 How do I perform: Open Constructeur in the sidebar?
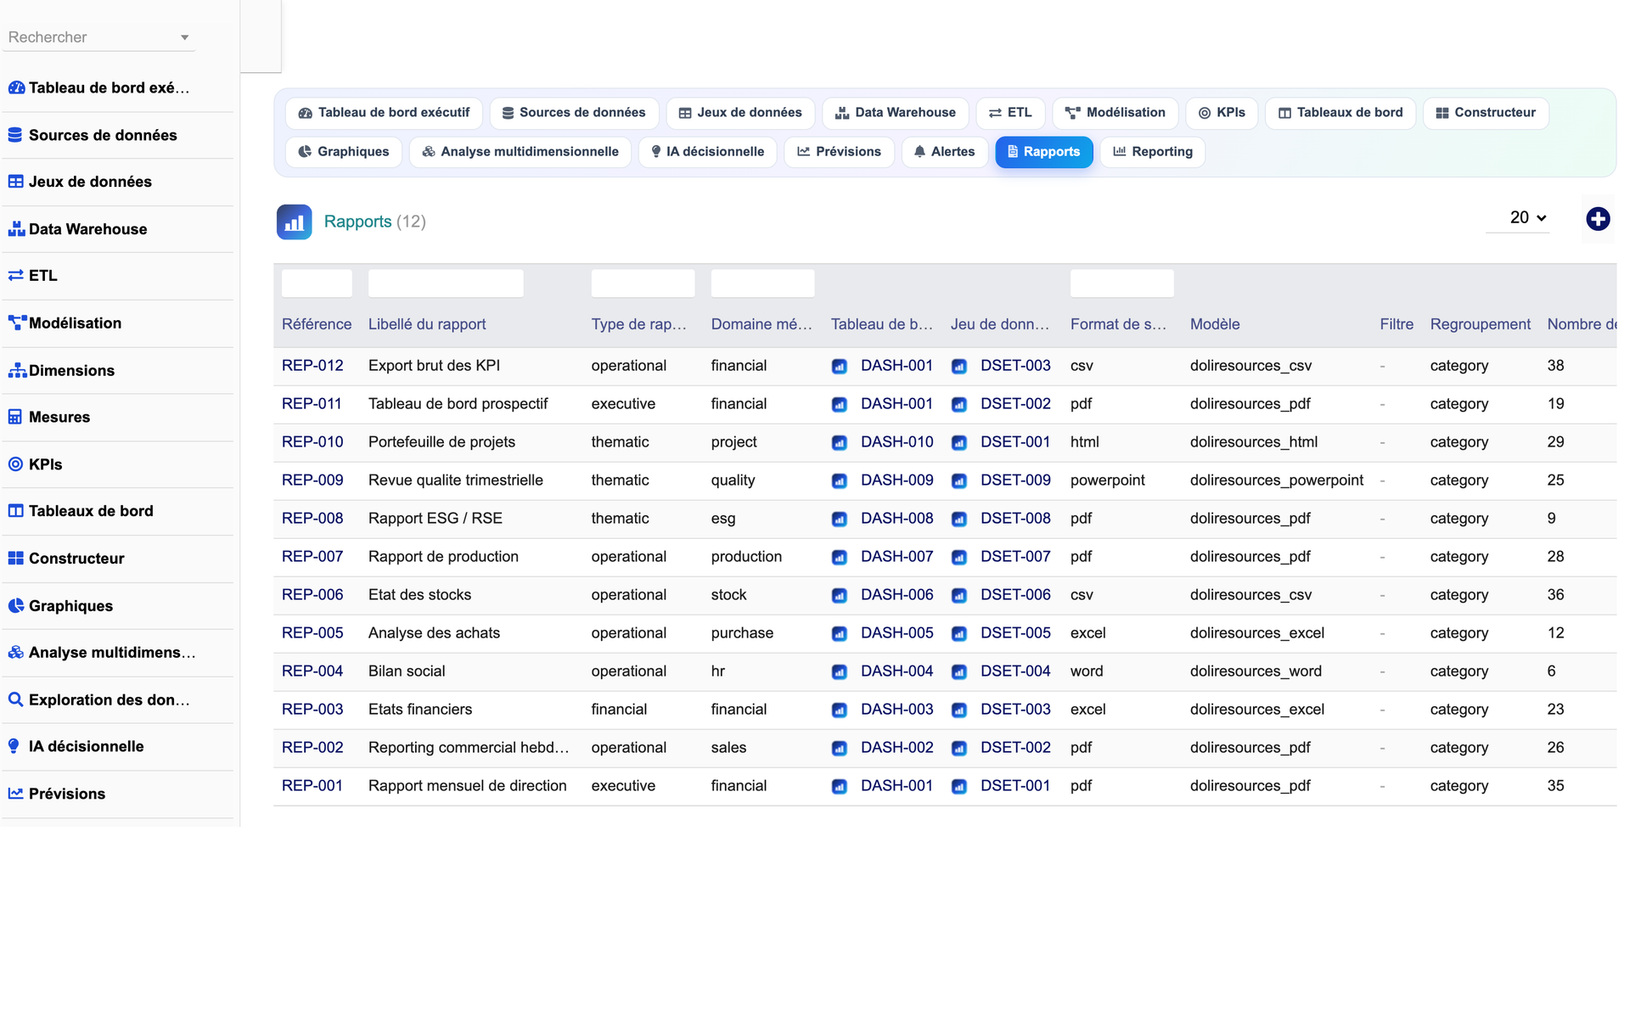(76, 559)
